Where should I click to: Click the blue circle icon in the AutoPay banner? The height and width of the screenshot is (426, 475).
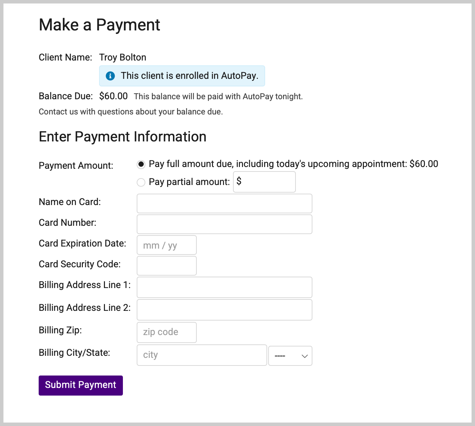110,76
